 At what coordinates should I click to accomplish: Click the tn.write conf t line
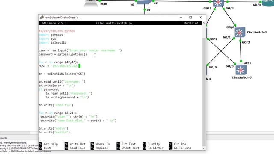pyautogui.click(x=56, y=105)
